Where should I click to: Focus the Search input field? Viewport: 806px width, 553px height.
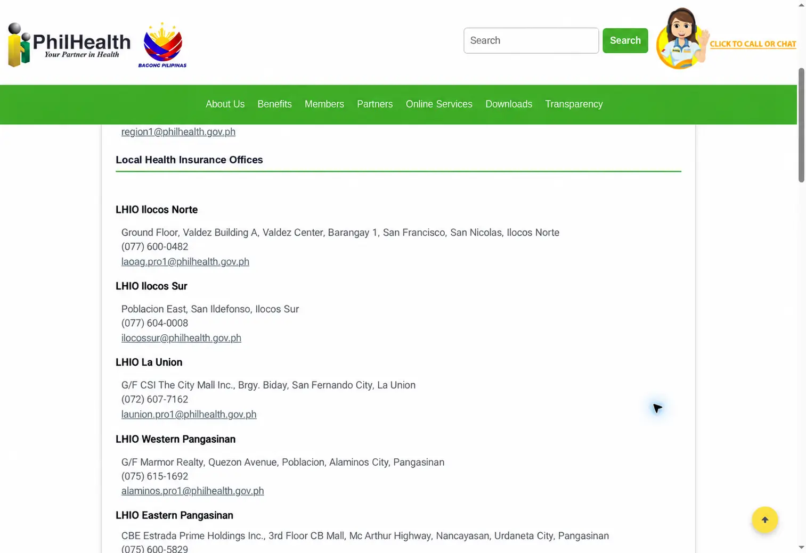point(531,40)
